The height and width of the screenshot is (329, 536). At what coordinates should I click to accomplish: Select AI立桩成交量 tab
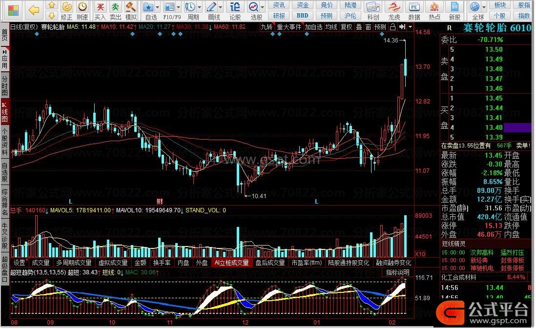point(232,263)
